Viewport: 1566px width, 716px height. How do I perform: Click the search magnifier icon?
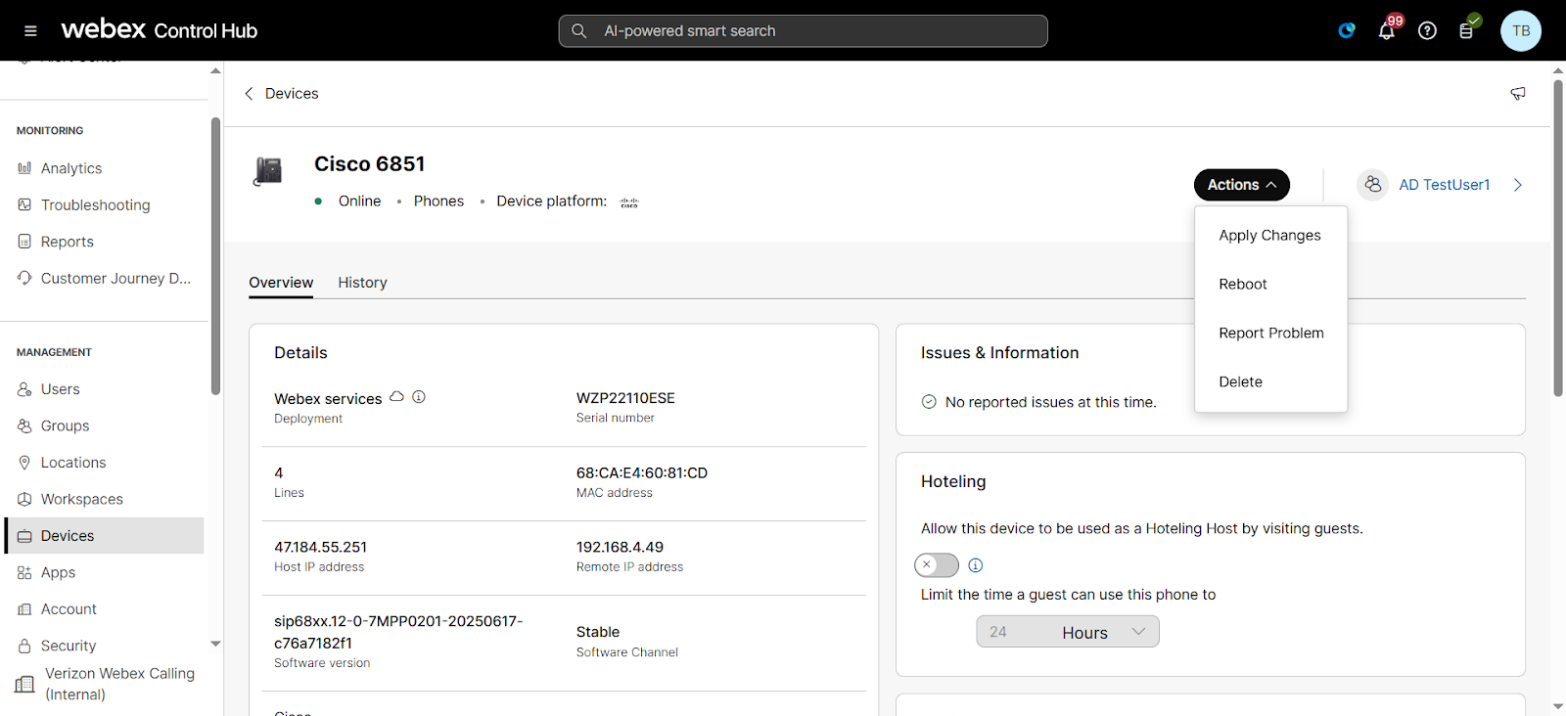coord(579,31)
